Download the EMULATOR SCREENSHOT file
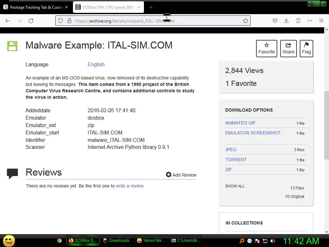Viewport: 329px width, 247px height. (253, 133)
